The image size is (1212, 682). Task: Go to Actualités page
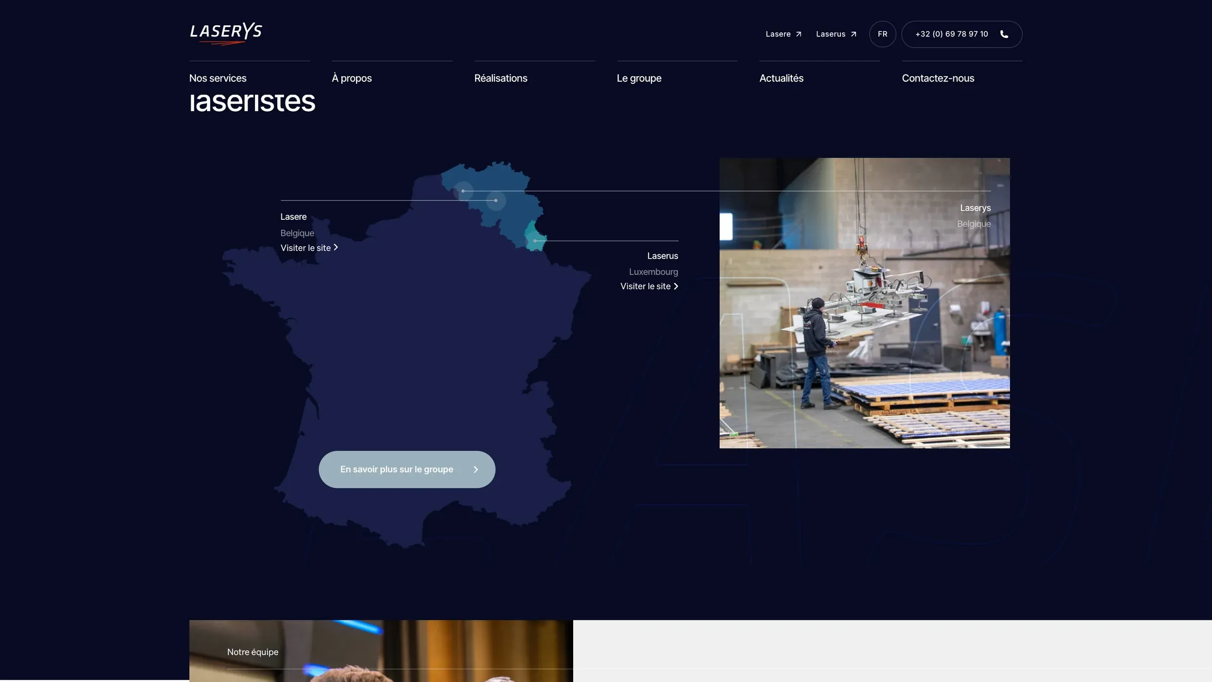781,78
